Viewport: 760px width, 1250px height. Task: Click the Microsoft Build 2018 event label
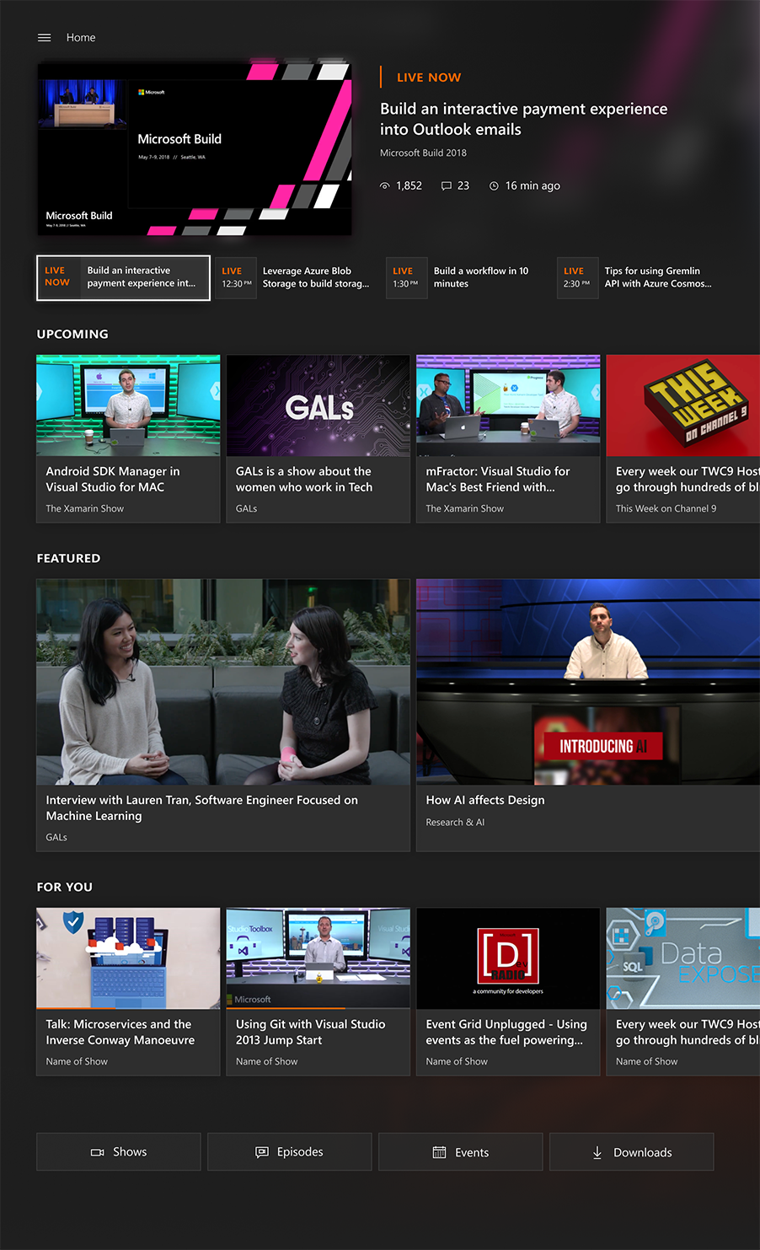tap(423, 153)
